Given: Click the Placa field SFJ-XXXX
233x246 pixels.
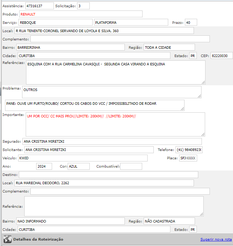Looking at the screenshot, I should tap(188, 158).
